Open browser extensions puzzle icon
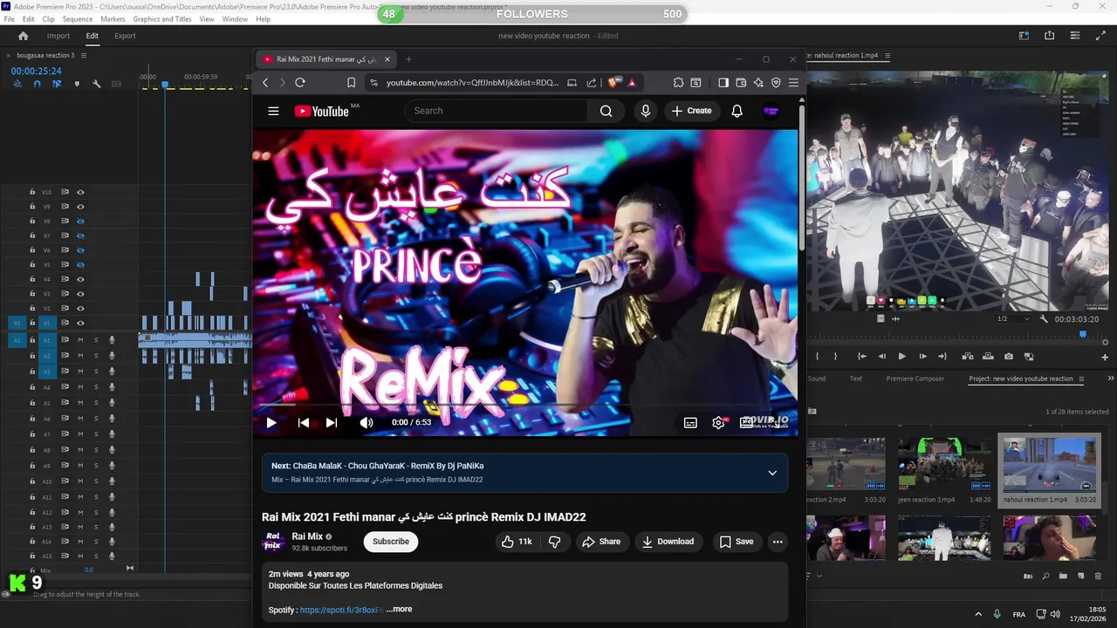 pyautogui.click(x=678, y=83)
